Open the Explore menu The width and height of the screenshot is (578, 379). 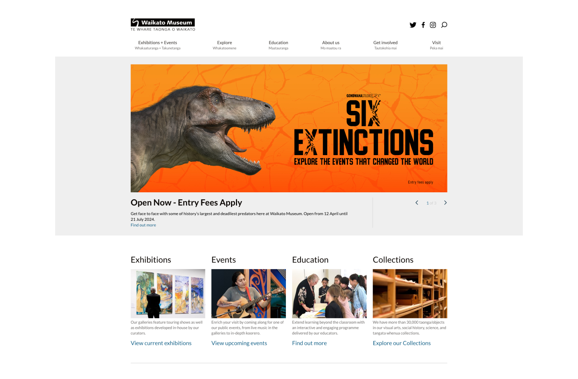coord(224,45)
